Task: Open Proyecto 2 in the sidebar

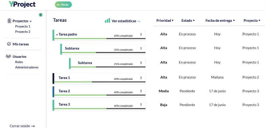Action: [23, 31]
